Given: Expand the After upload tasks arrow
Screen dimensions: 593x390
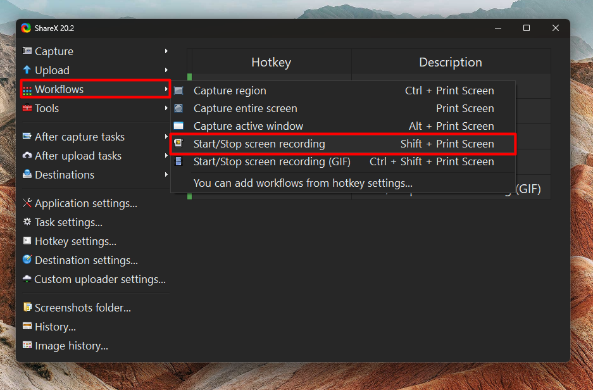Looking at the screenshot, I should tap(166, 156).
